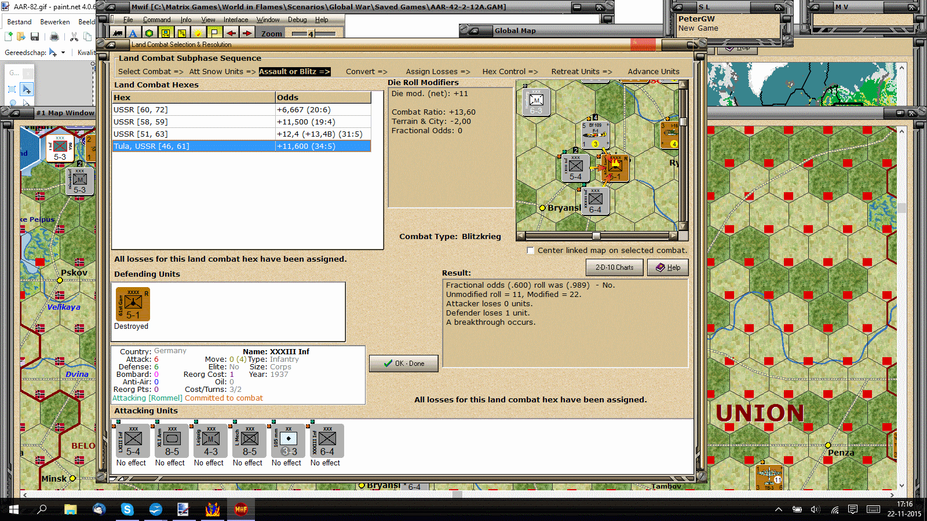Screen dimensions: 927x521
Task: Open the notification center icon
Action: (853, 509)
